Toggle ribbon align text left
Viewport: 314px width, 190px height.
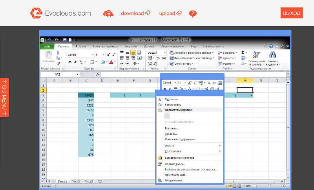(122, 58)
